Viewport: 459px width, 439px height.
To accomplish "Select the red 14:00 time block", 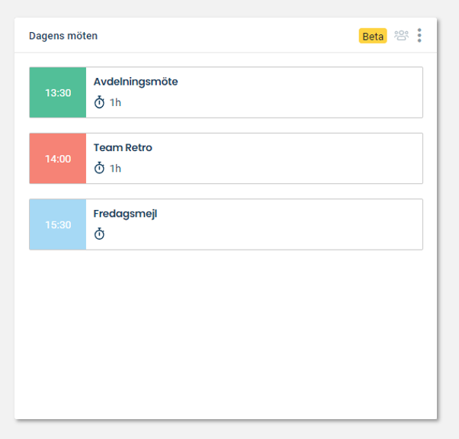I will pyautogui.click(x=58, y=159).
